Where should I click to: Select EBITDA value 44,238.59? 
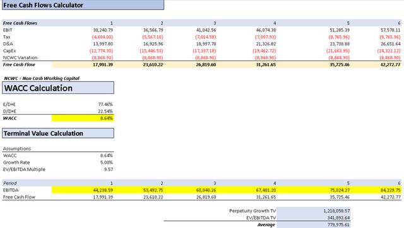(103, 190)
